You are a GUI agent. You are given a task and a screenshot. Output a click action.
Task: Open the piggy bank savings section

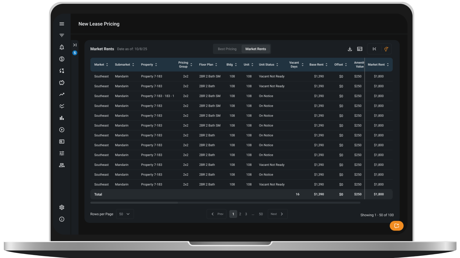tap(62, 83)
